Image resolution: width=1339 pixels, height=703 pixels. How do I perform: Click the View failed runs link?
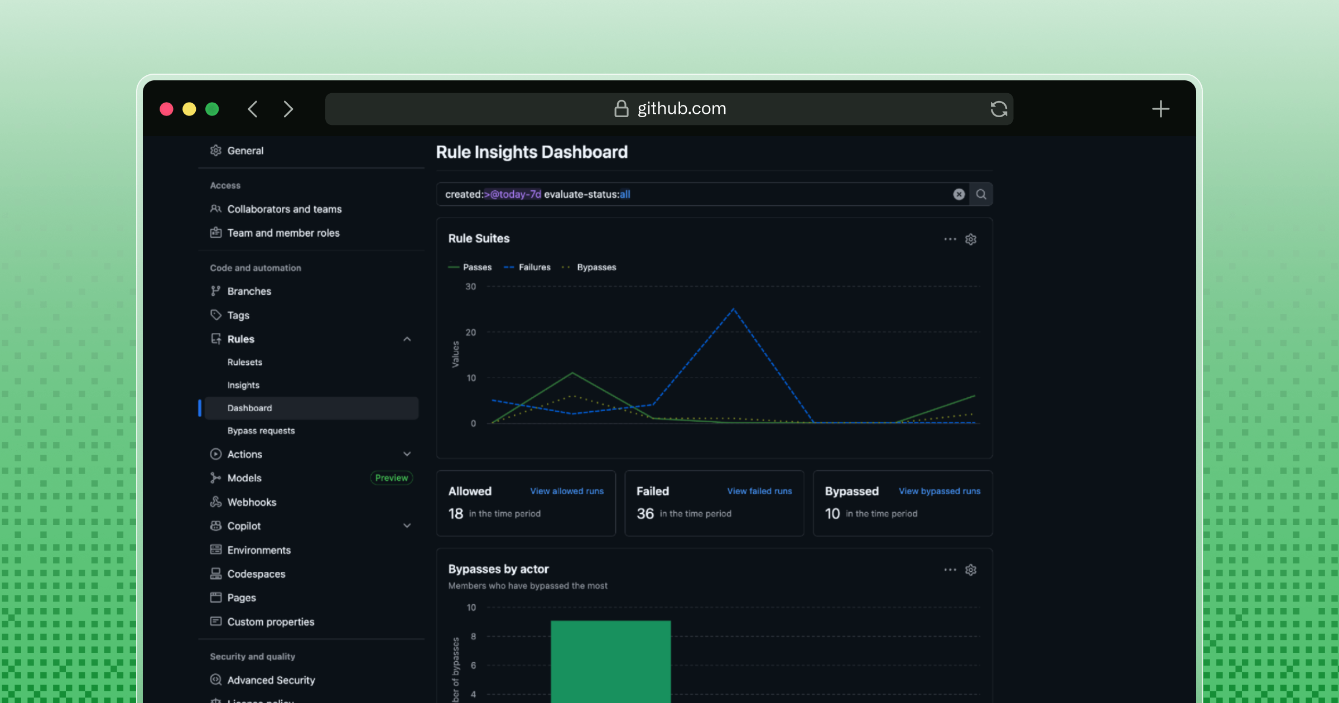coord(759,491)
